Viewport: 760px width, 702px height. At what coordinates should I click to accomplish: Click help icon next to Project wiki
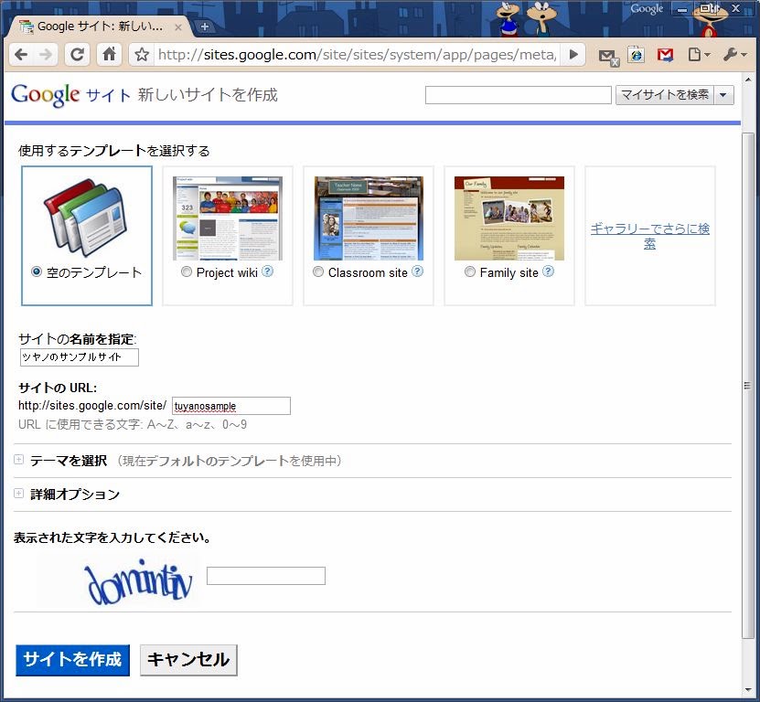267,271
